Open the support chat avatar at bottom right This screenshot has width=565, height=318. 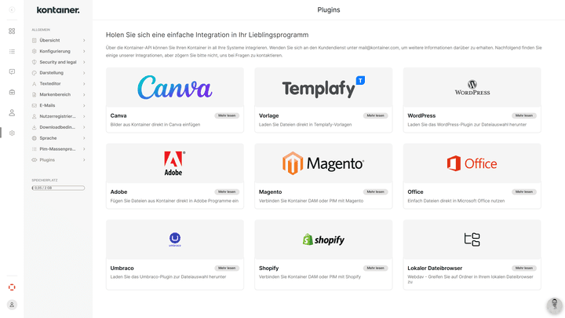[554, 305]
